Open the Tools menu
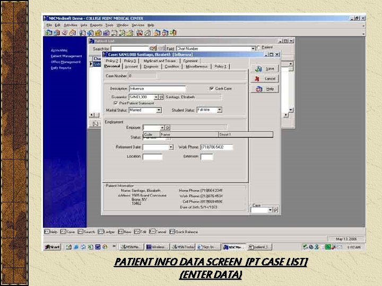The width and height of the screenshot is (382, 286). click(x=109, y=25)
